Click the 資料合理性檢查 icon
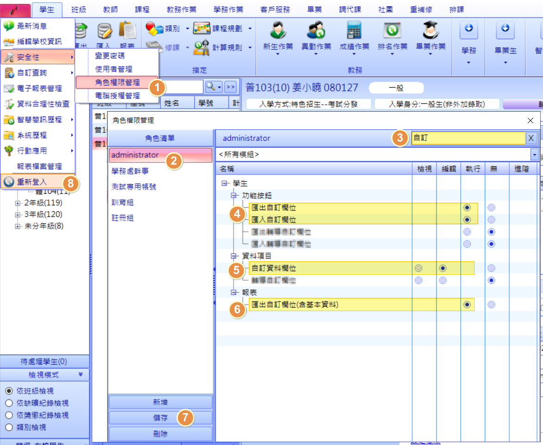The image size is (543, 445). 9,104
